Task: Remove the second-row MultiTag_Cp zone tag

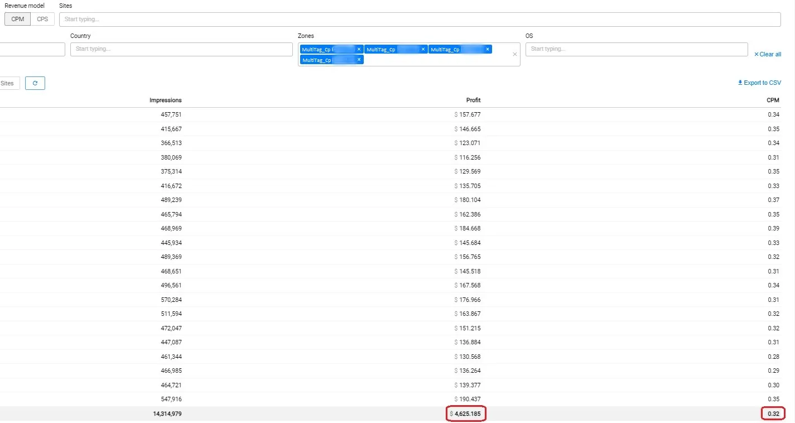Action: pyautogui.click(x=359, y=59)
